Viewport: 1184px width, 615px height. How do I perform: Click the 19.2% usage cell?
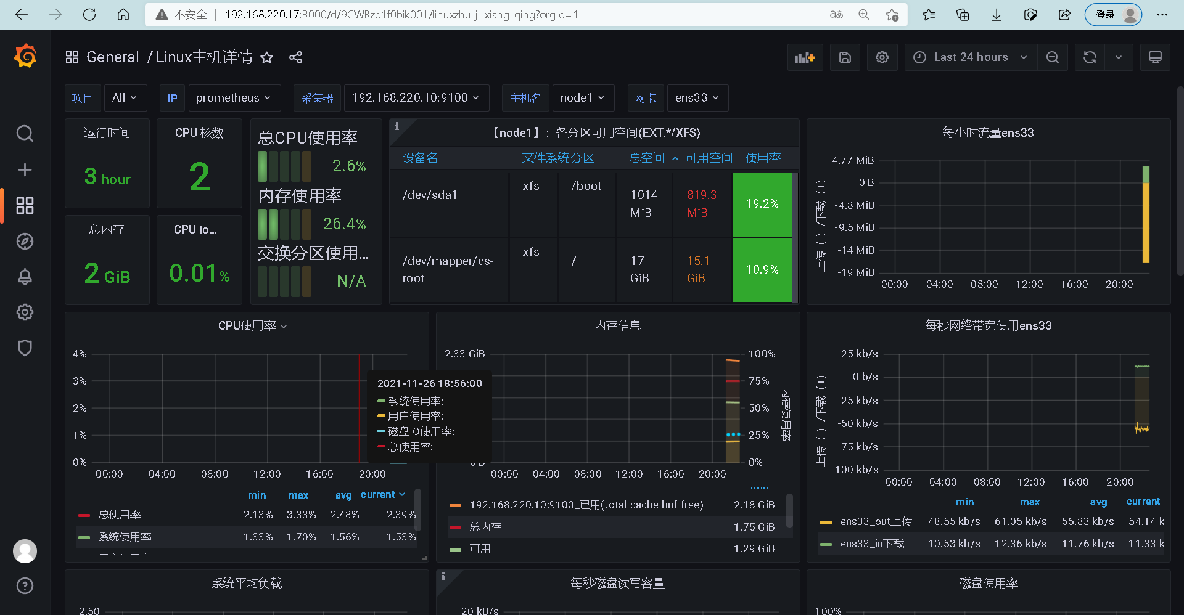point(762,204)
